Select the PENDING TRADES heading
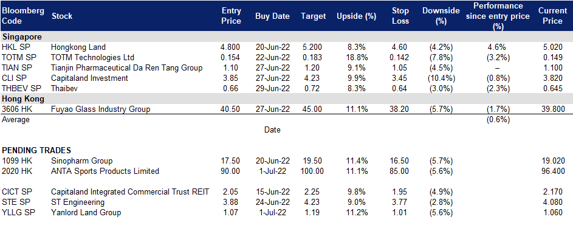573x228 pixels. [x=36, y=150]
